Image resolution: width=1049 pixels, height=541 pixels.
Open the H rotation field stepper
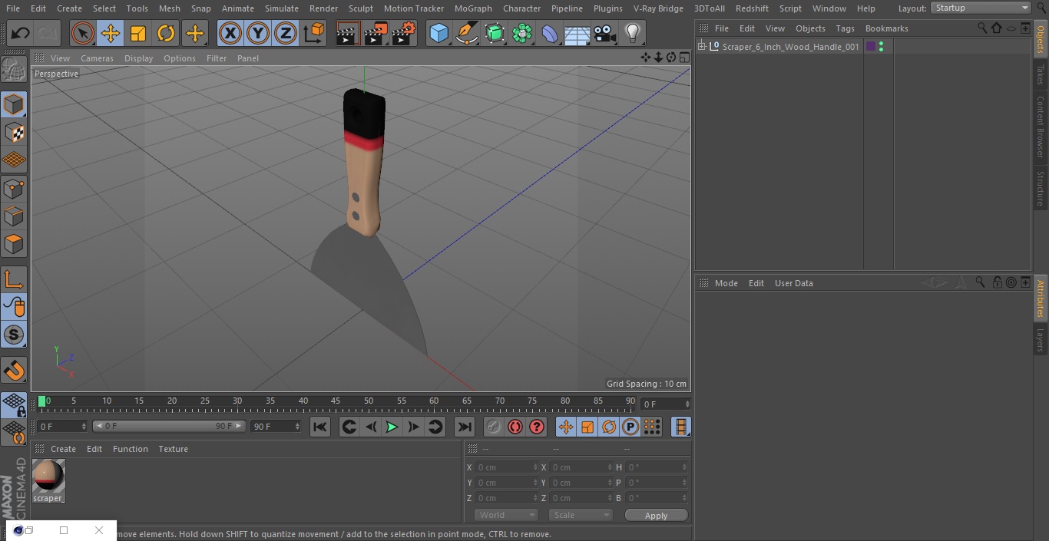[685, 467]
